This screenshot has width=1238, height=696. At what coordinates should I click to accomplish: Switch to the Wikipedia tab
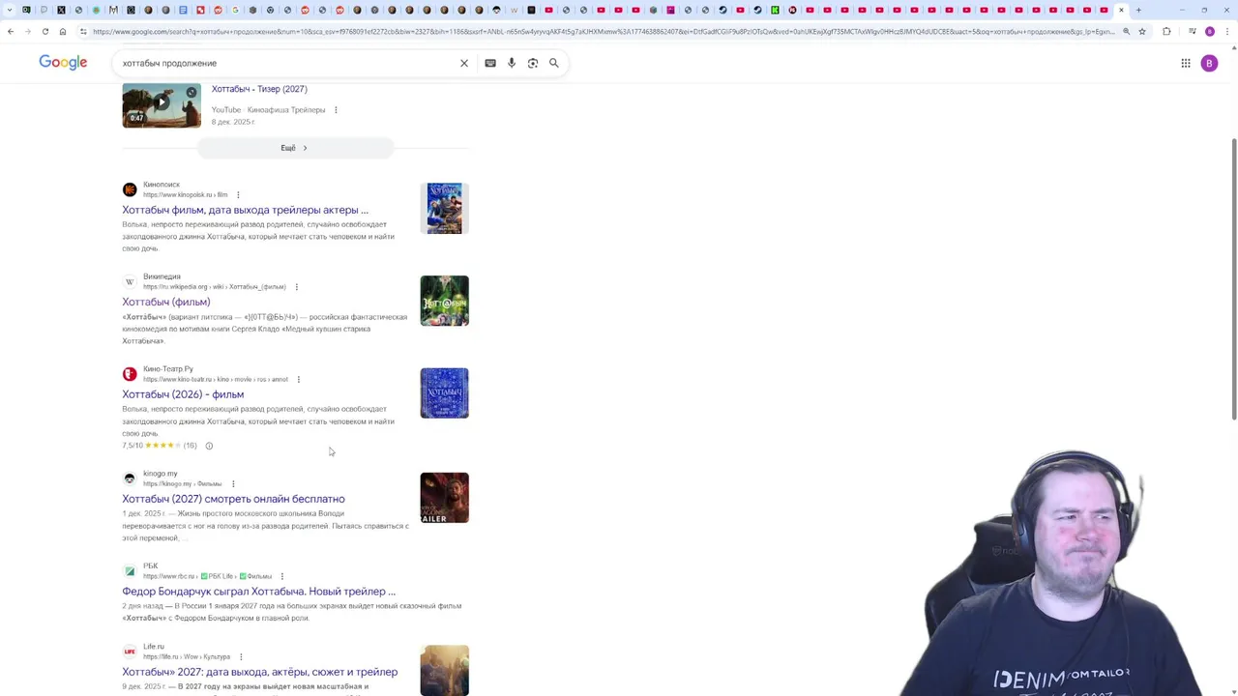point(514,10)
